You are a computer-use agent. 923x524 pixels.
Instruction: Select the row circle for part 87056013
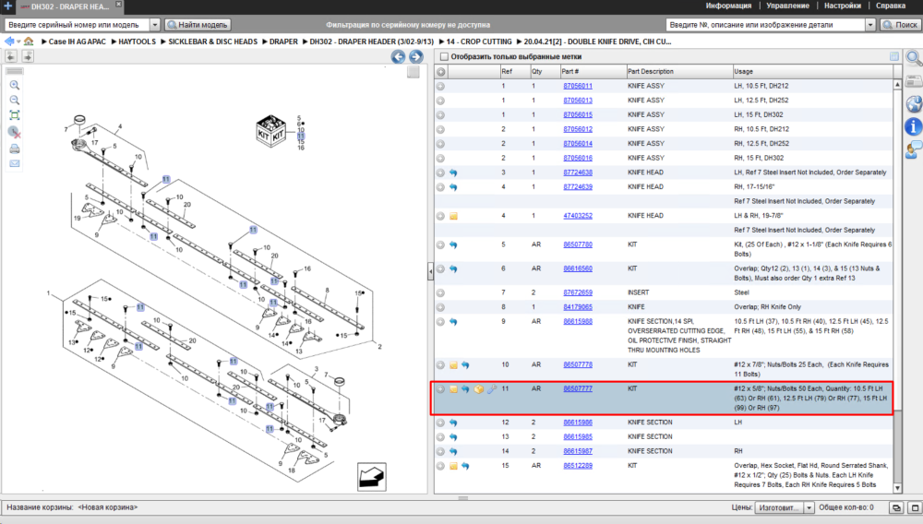(x=440, y=101)
